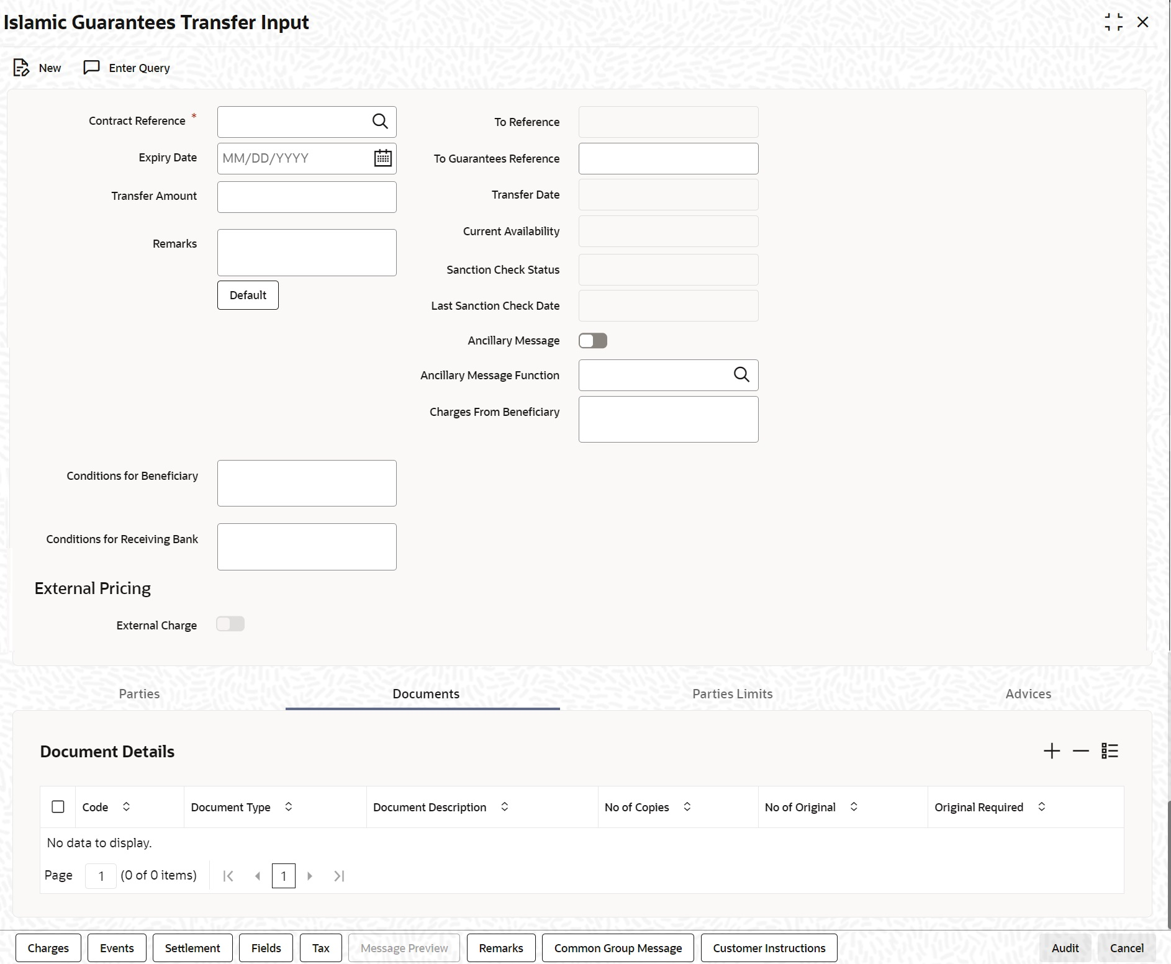The image size is (1171, 964).
Task: Open the Contract Reference search lookup
Action: click(380, 122)
